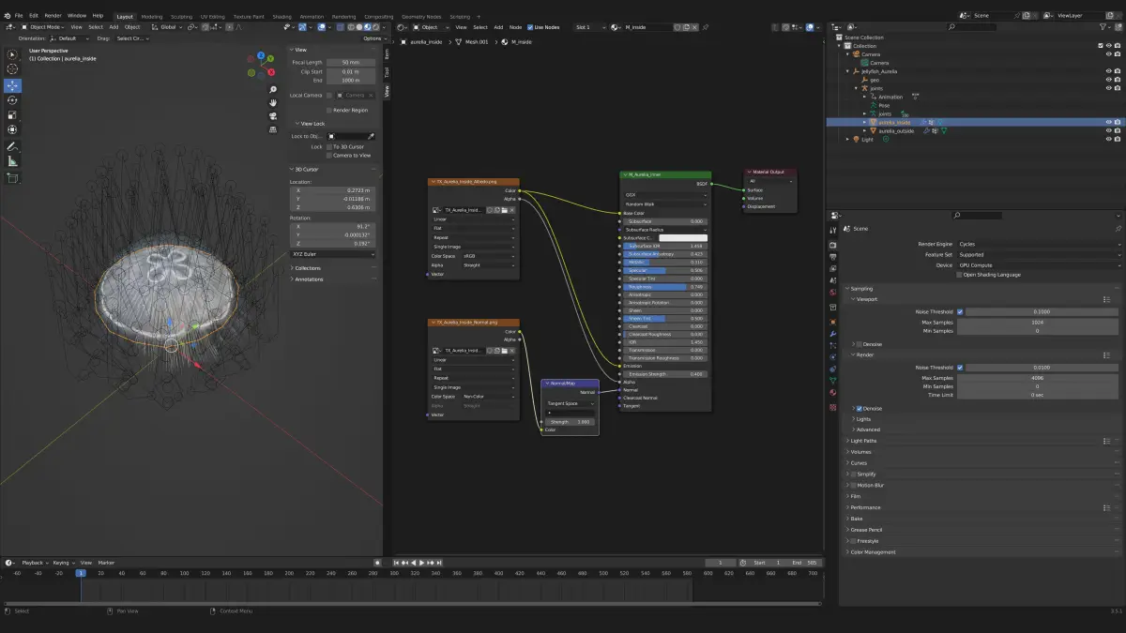This screenshot has width=1126, height=633.
Task: Switch to the UV Editing workspace tab
Action: (x=211, y=17)
